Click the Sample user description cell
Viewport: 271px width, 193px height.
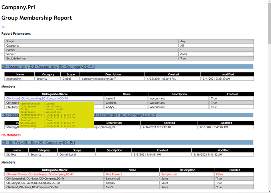click(187, 174)
